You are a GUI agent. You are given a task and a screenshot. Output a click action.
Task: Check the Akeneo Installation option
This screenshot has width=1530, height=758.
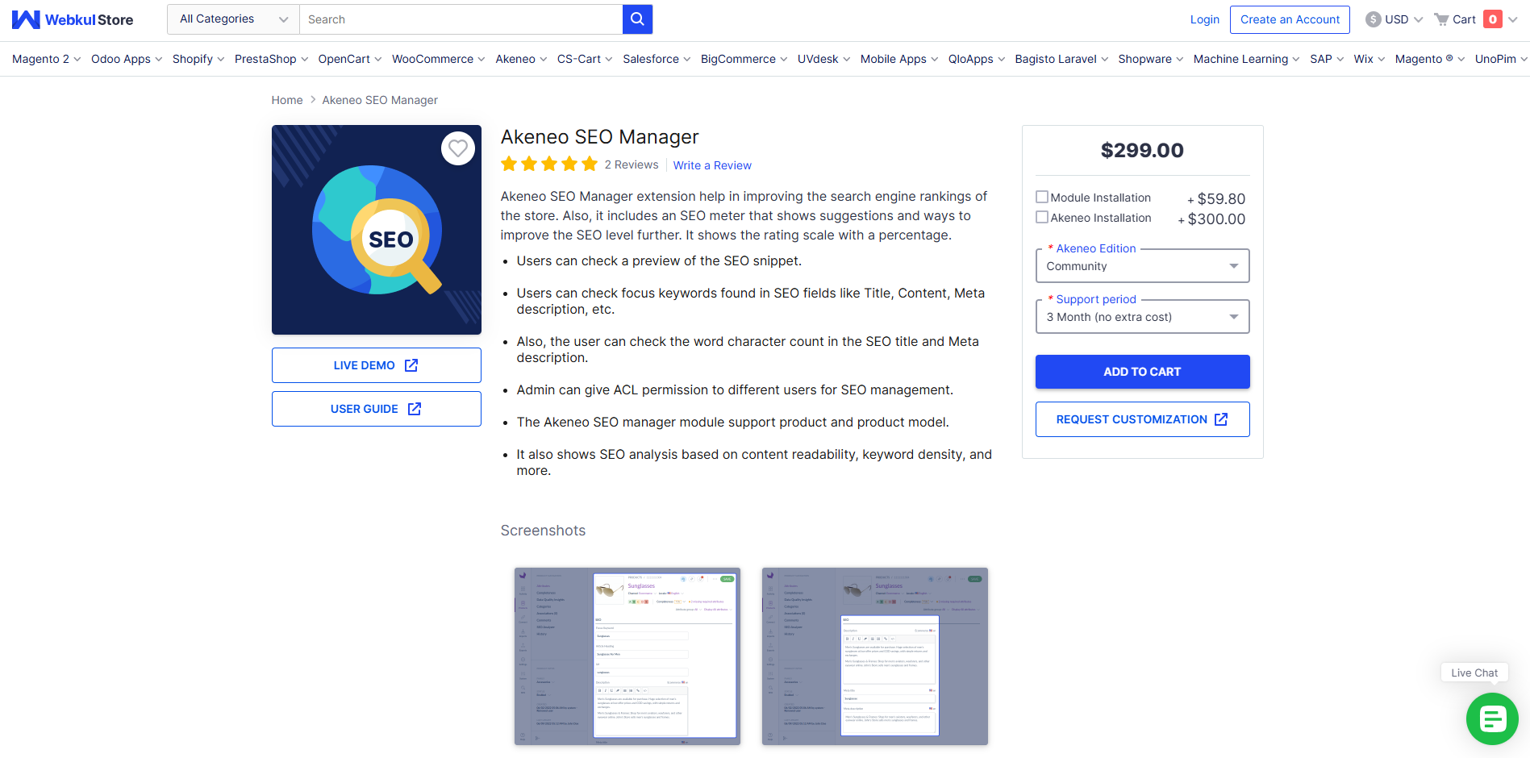point(1042,217)
